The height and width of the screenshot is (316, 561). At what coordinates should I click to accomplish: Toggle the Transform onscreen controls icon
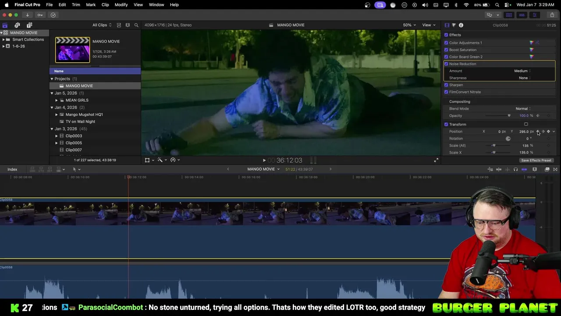pyautogui.click(x=526, y=124)
